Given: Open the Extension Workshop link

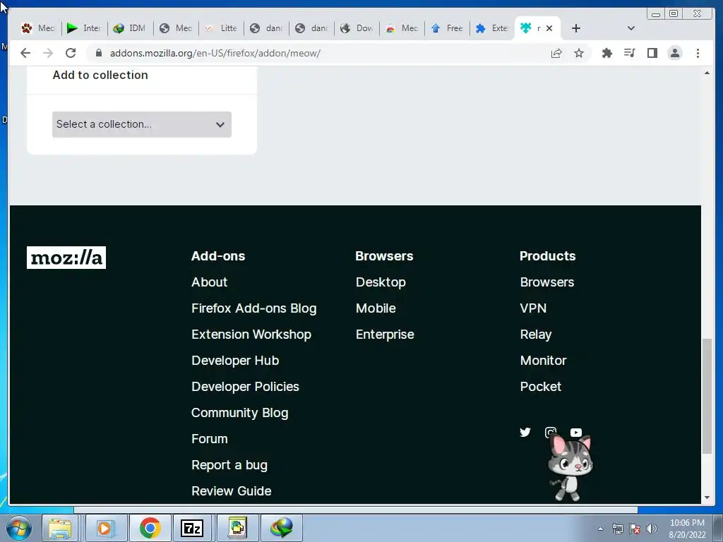Looking at the screenshot, I should 251,335.
